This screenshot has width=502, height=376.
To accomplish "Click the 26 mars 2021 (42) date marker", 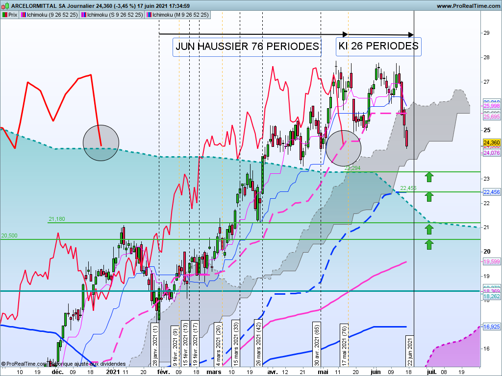I will [x=258, y=343].
